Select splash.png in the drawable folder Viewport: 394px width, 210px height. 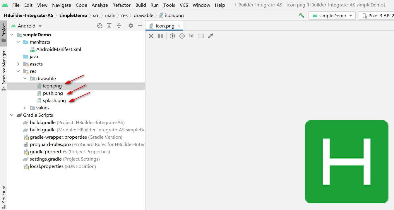click(54, 101)
